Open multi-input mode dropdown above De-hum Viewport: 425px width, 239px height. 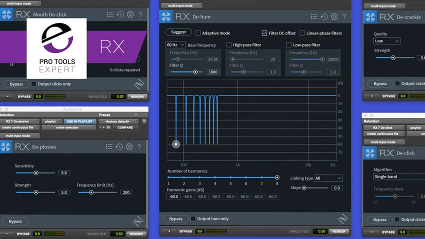181,5
